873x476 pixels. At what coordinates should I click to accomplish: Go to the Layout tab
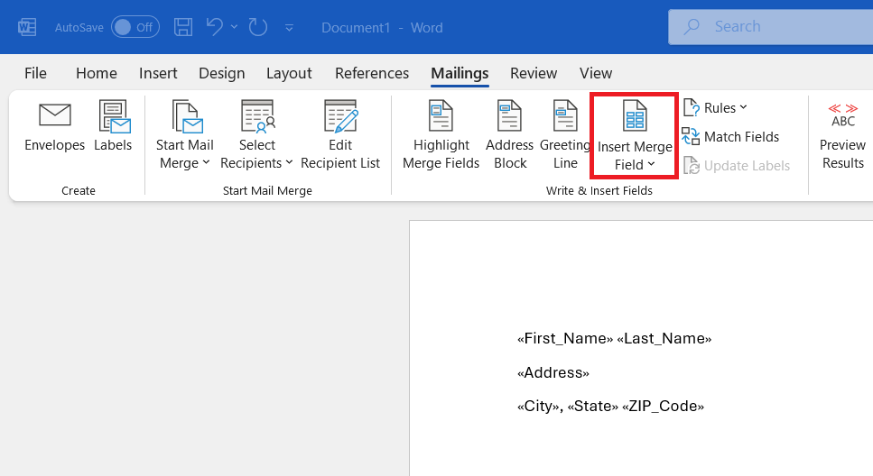(289, 73)
